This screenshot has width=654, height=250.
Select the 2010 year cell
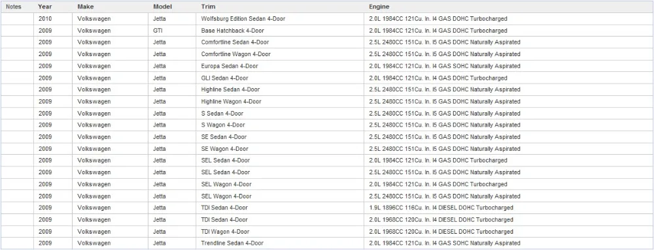click(x=46, y=19)
